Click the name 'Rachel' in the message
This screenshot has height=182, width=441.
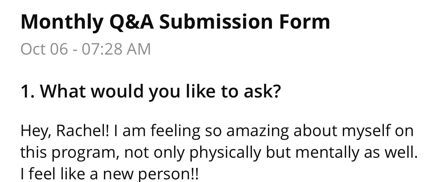pyautogui.click(x=82, y=131)
